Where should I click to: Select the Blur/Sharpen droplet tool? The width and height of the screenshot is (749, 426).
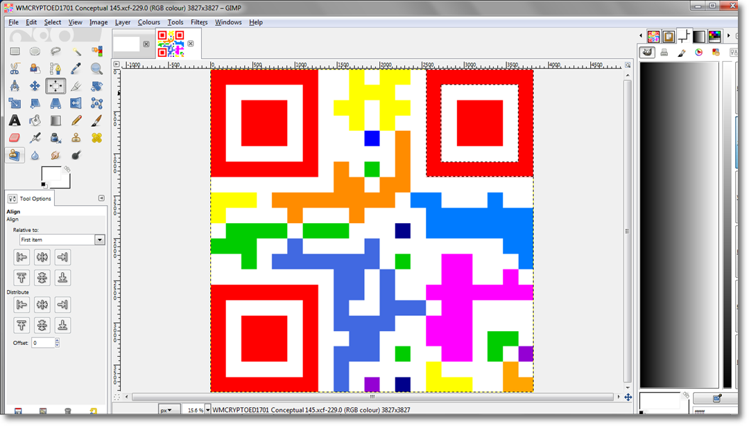tap(35, 155)
